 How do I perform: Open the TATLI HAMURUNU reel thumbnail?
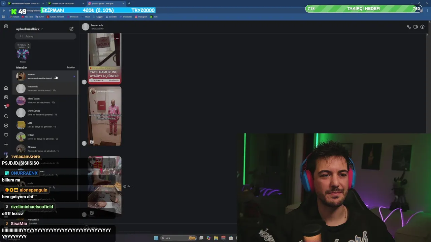105,58
